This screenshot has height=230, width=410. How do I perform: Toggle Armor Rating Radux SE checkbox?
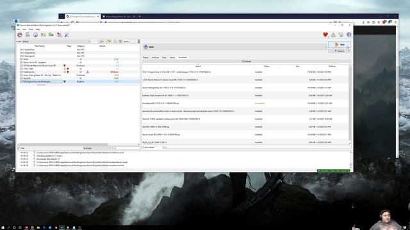point(21,75)
